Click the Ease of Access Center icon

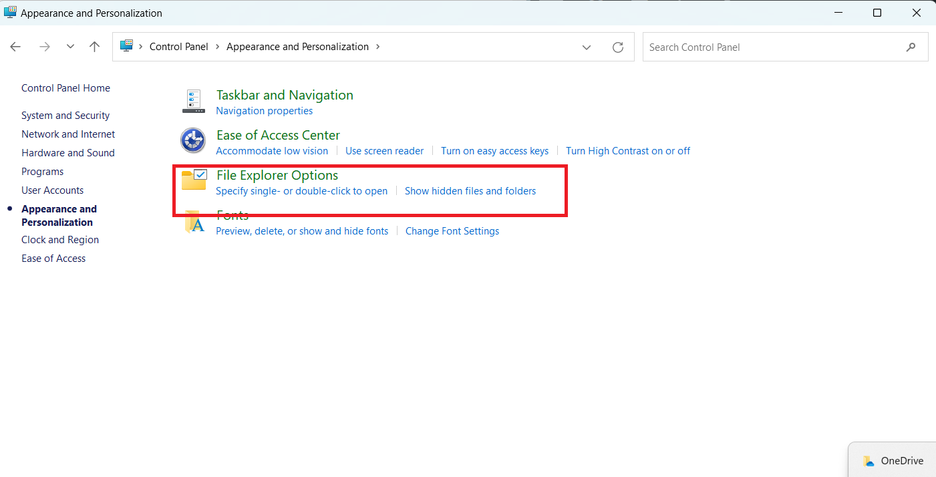click(x=193, y=141)
